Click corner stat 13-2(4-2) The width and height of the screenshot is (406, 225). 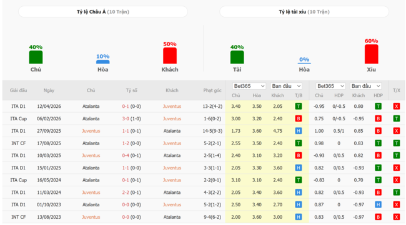point(212,107)
